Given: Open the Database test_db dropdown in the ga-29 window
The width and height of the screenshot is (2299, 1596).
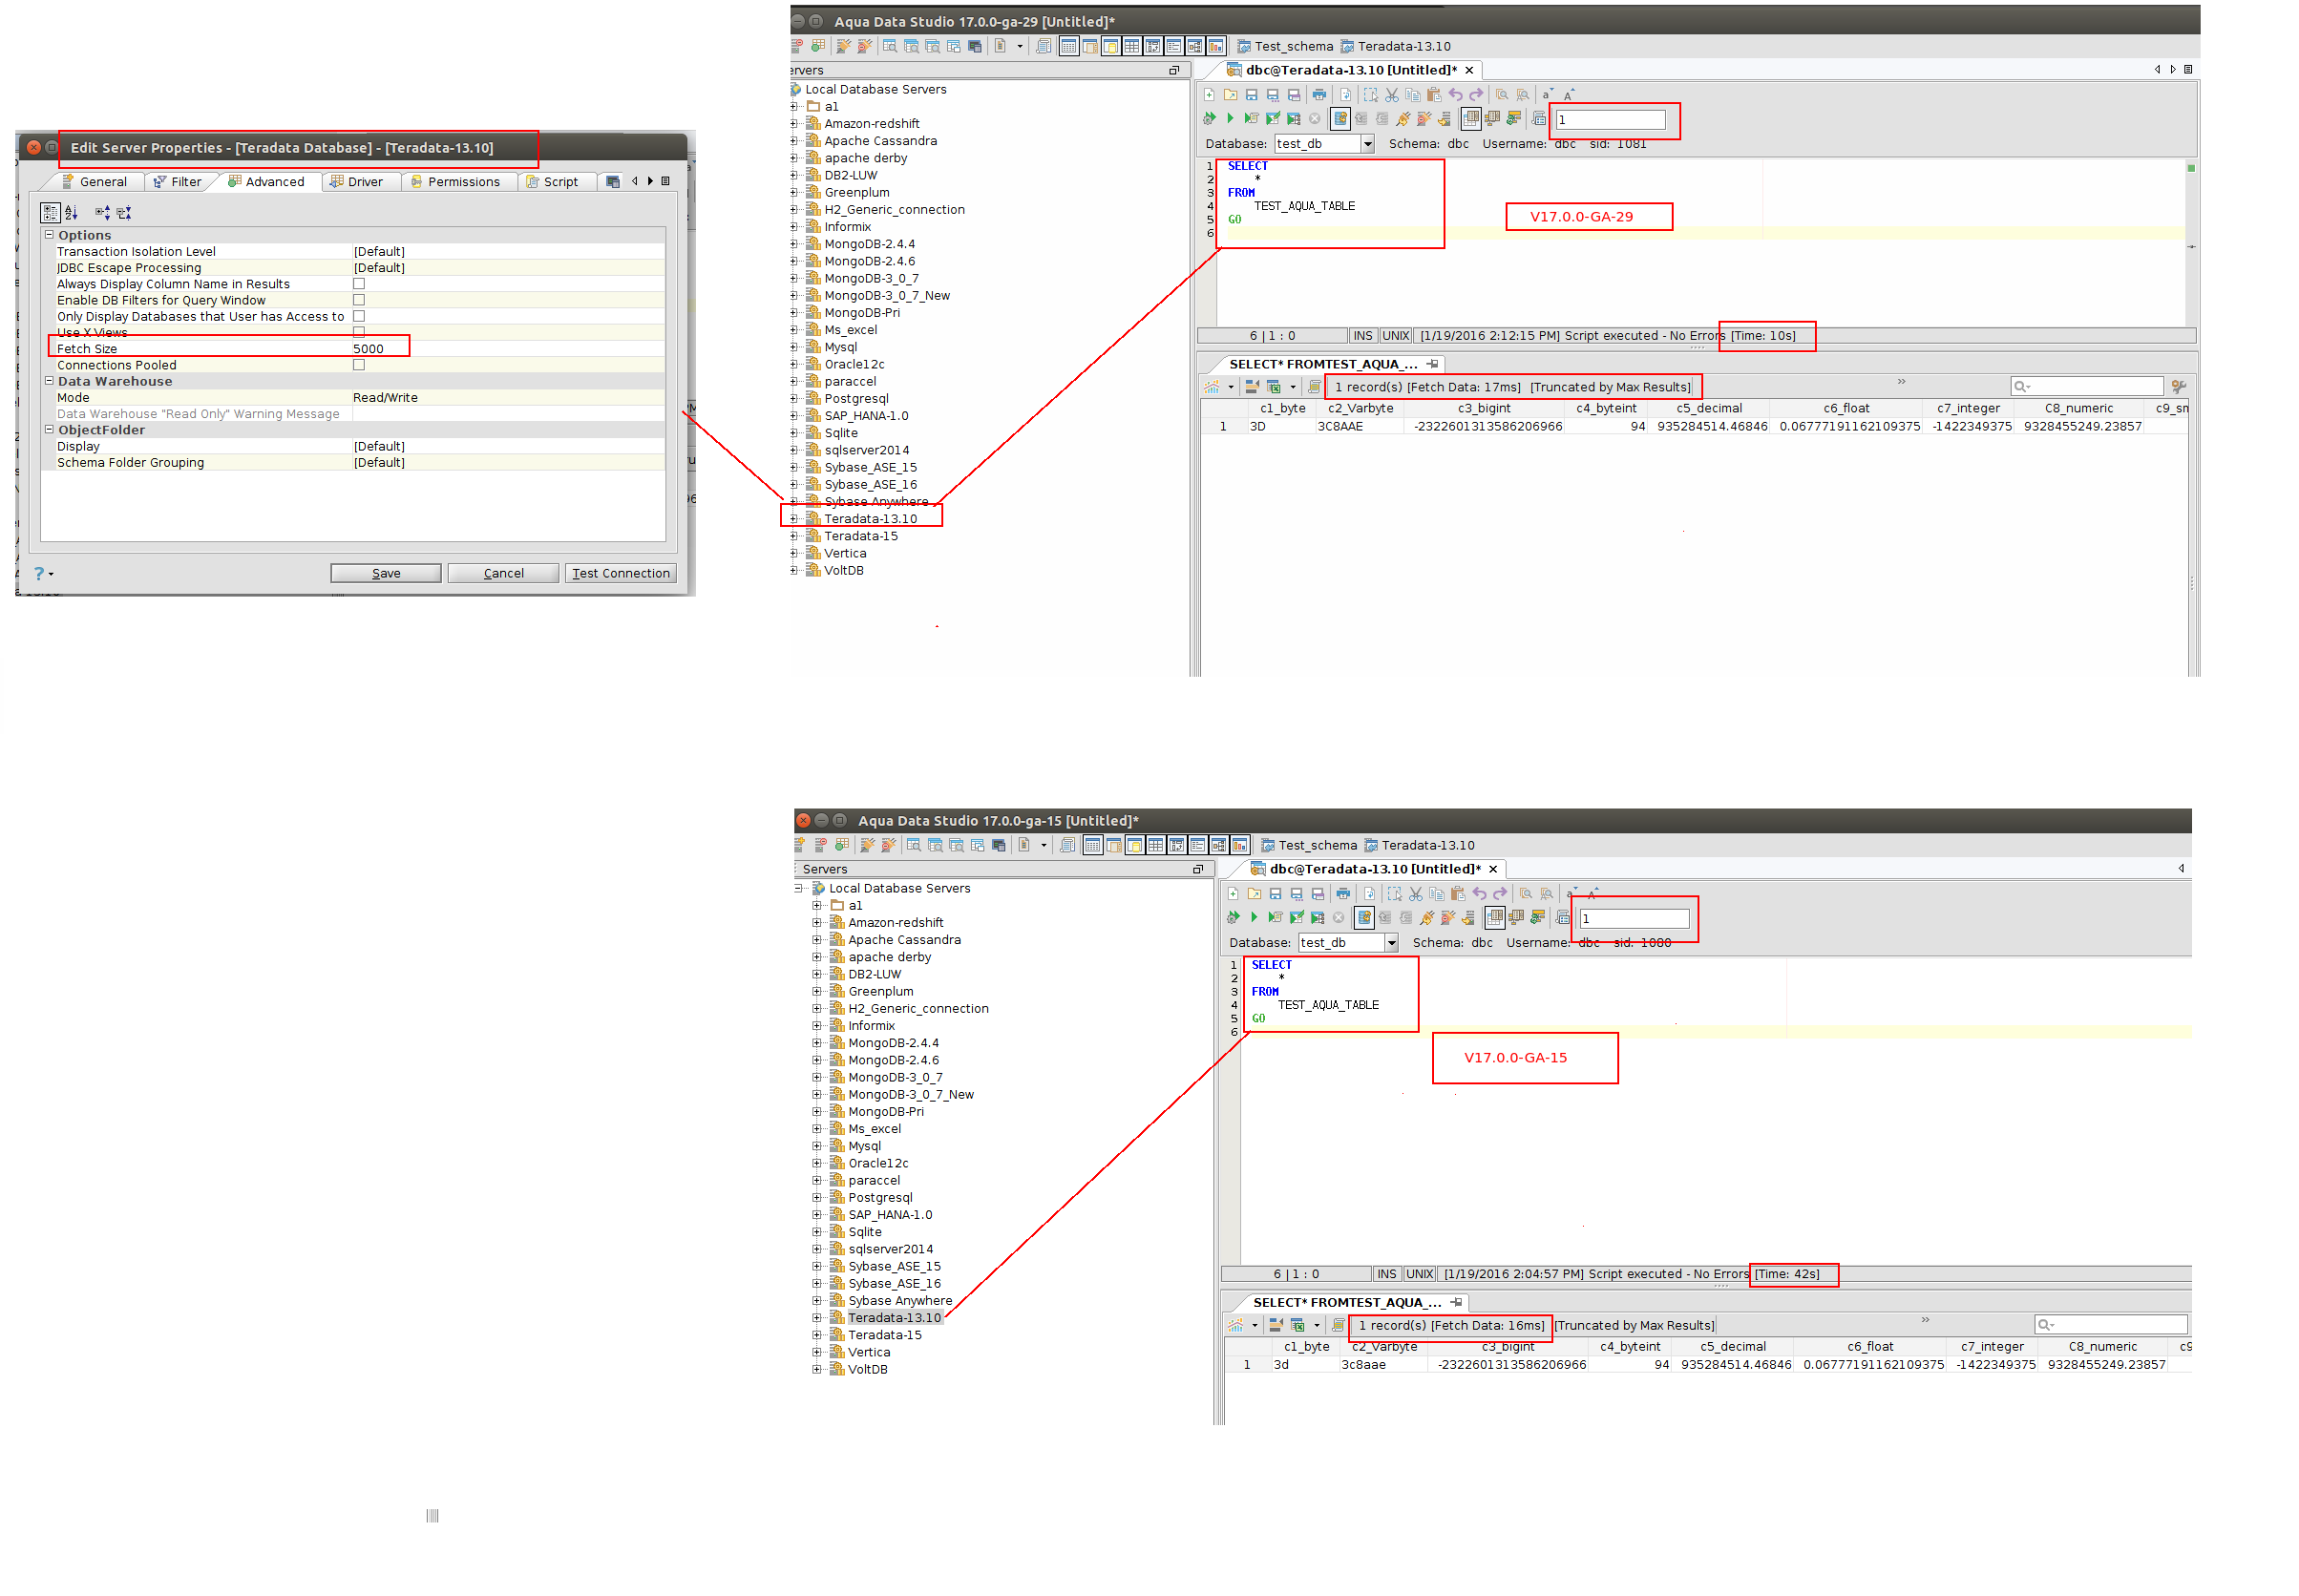Looking at the screenshot, I should [1366, 144].
